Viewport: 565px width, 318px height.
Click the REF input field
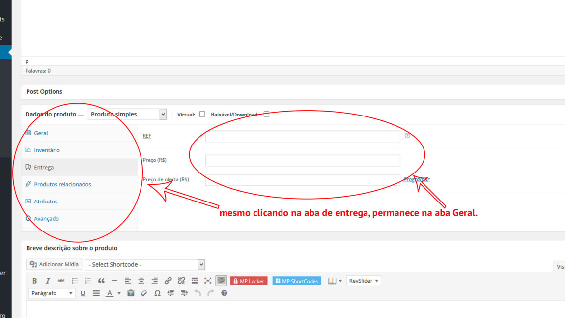point(303,136)
